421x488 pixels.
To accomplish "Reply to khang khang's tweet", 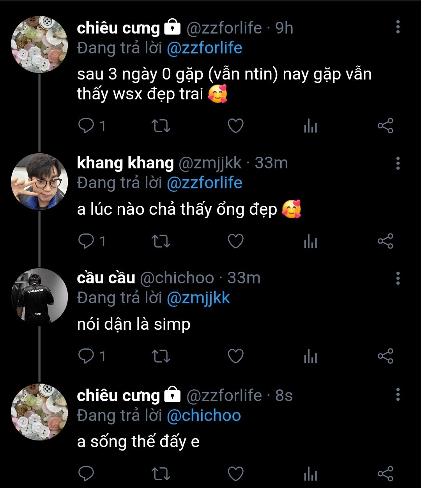I will 87,241.
